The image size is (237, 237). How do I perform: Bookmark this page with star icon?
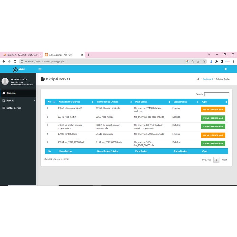(204, 61)
